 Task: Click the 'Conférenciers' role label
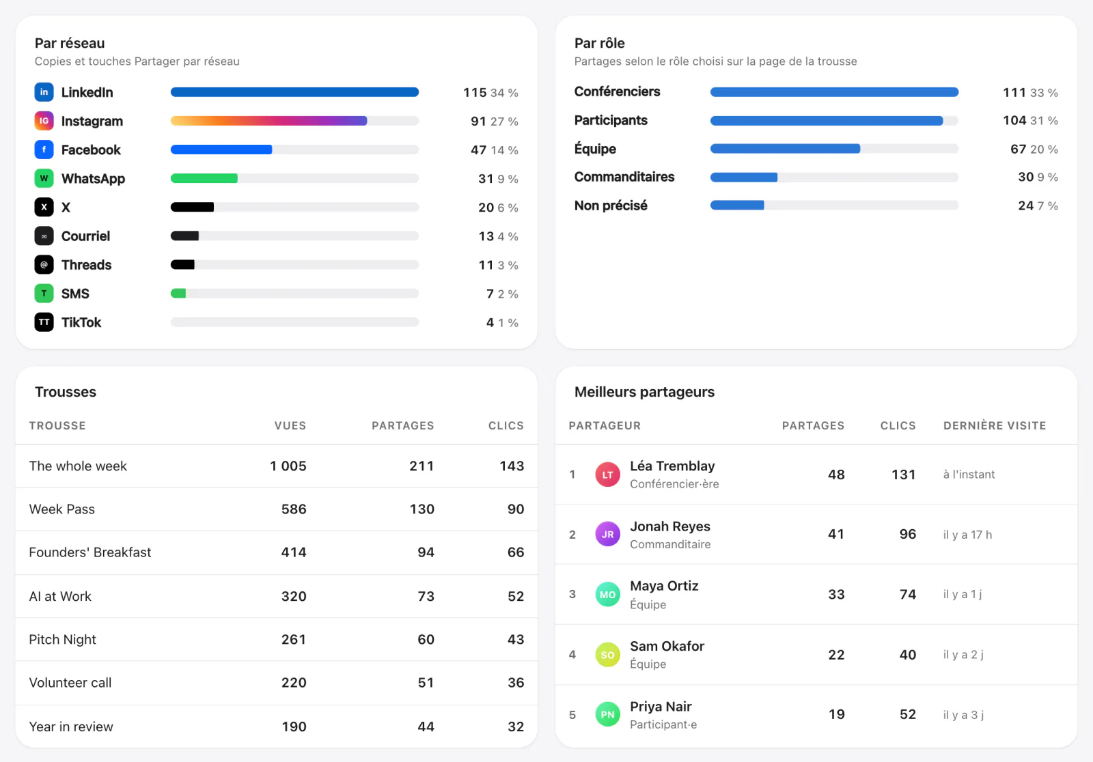click(618, 91)
